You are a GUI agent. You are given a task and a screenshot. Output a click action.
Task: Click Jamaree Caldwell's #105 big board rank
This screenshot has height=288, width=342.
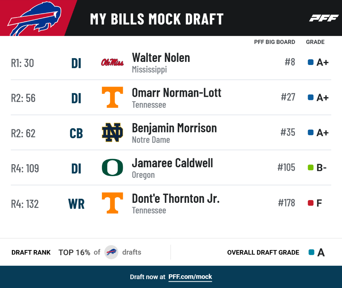point(286,168)
